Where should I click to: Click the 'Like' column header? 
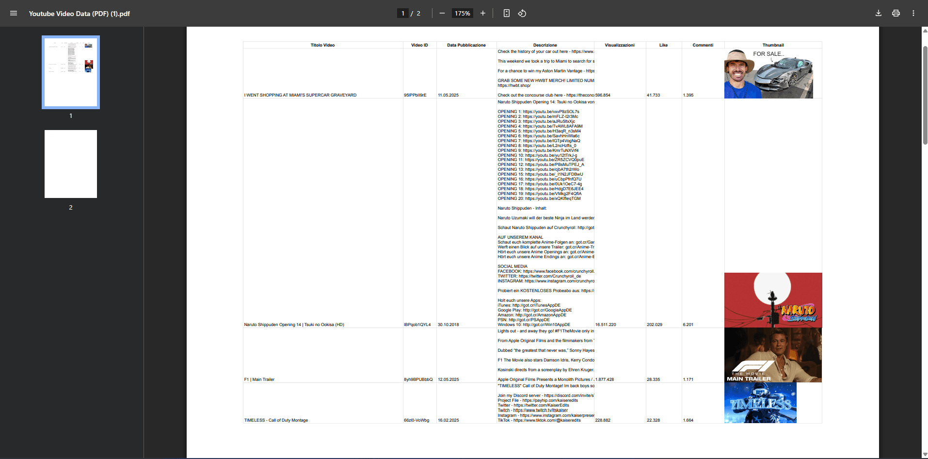click(x=663, y=45)
